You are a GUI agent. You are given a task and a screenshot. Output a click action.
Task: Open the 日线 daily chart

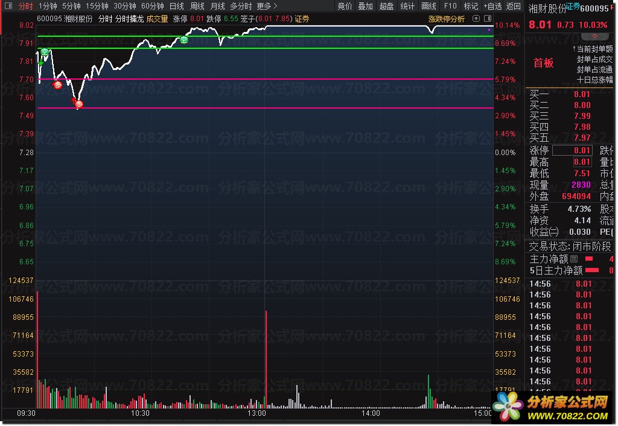tap(177, 6)
